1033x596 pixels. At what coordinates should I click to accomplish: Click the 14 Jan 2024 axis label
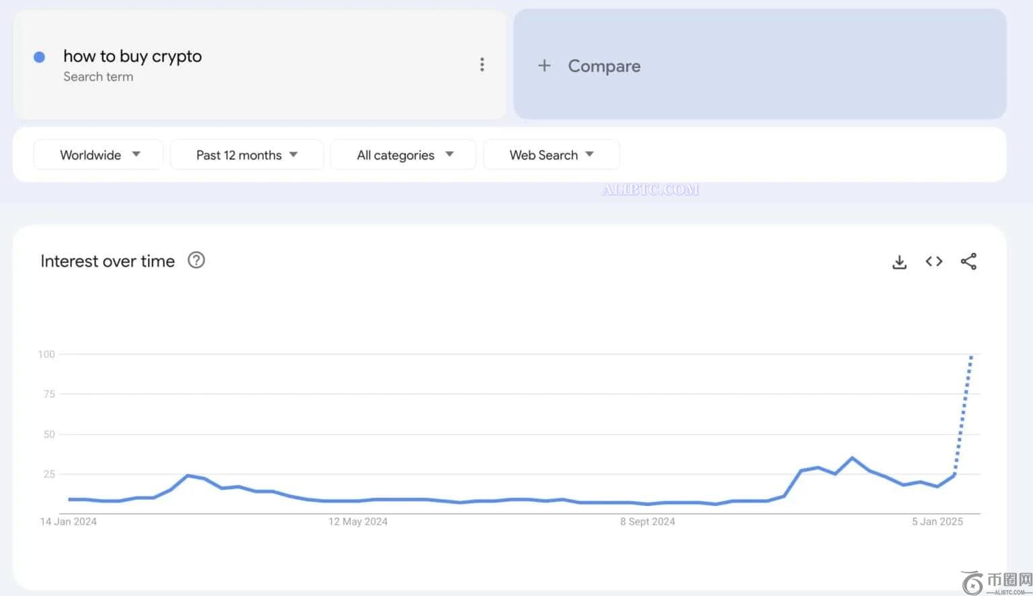pos(69,521)
